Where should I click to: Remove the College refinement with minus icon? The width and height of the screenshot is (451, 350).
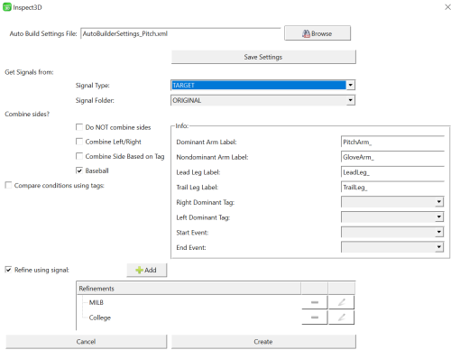(x=315, y=318)
